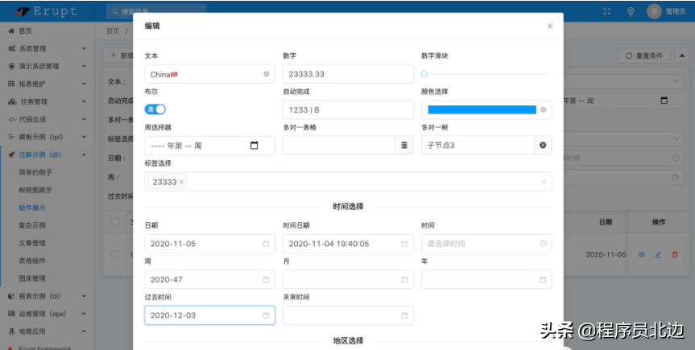The height and width of the screenshot is (350, 695).
Task: Open the 管理员 user avatar
Action: pos(654,11)
